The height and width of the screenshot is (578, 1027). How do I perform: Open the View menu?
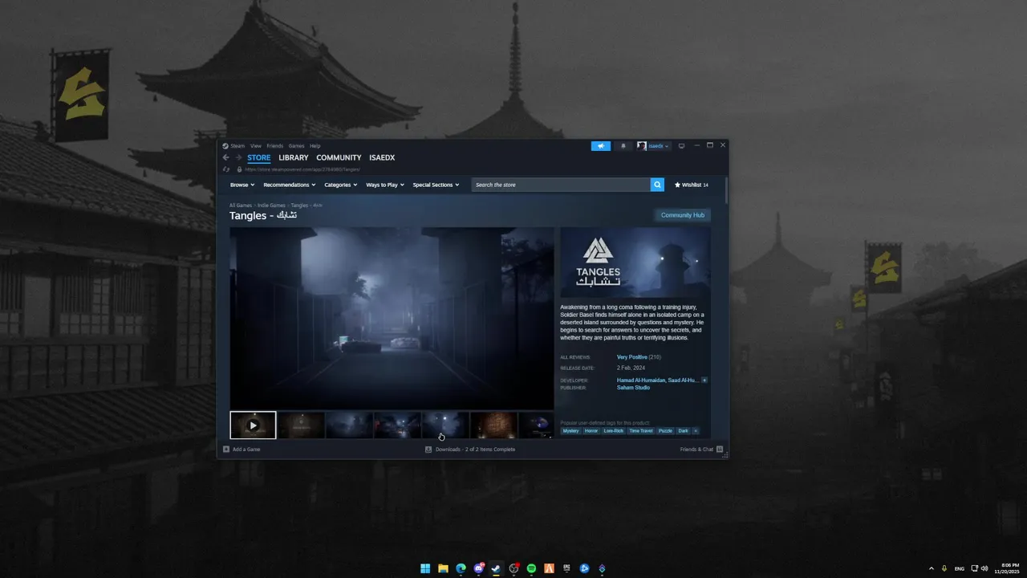[x=256, y=146]
